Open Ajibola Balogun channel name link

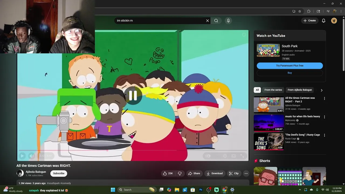36,172
